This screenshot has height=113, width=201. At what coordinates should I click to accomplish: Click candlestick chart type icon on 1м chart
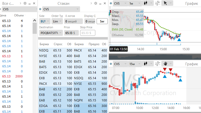tap(145, 3)
